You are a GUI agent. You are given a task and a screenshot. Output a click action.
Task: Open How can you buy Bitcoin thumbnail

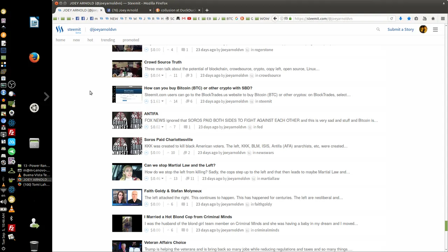pos(127,94)
